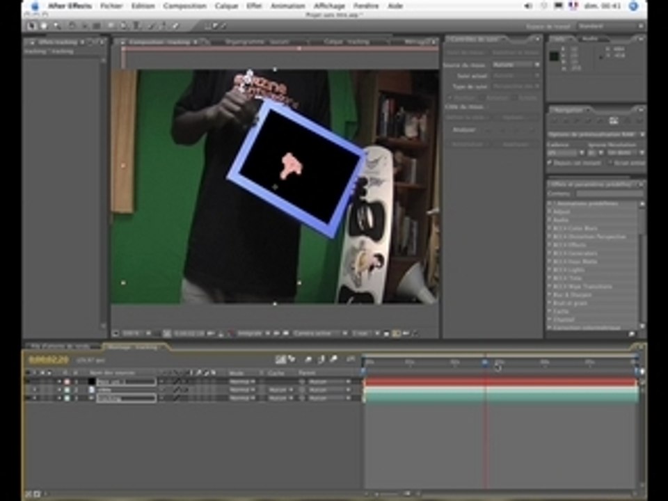Open the zoom level dropdown under viewer
This screenshot has height=501, width=668.
pyautogui.click(x=137, y=333)
